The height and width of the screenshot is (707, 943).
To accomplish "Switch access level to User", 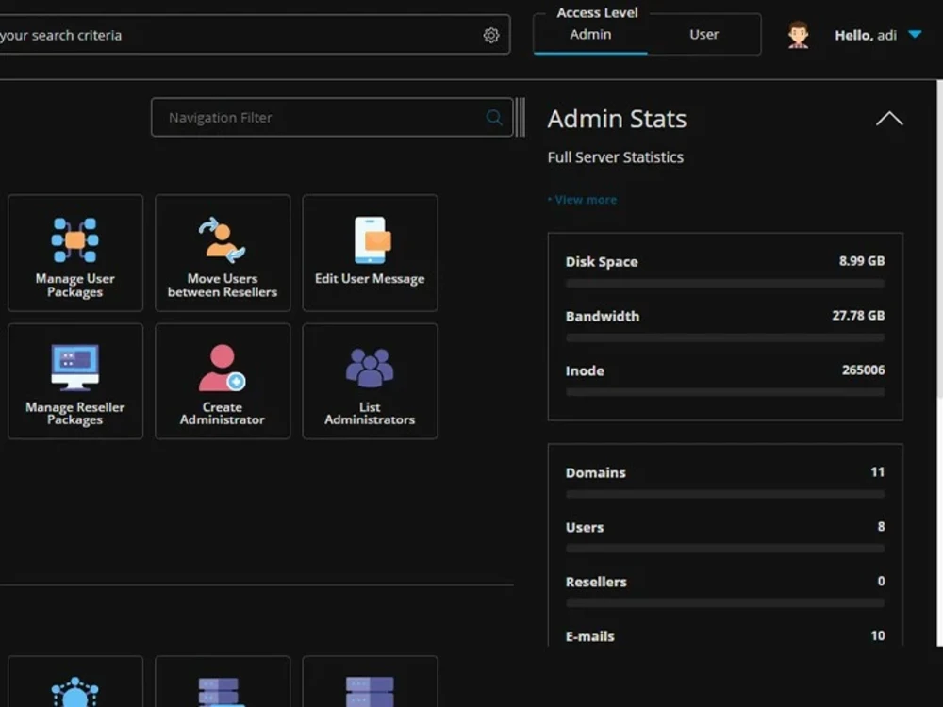I will point(703,34).
